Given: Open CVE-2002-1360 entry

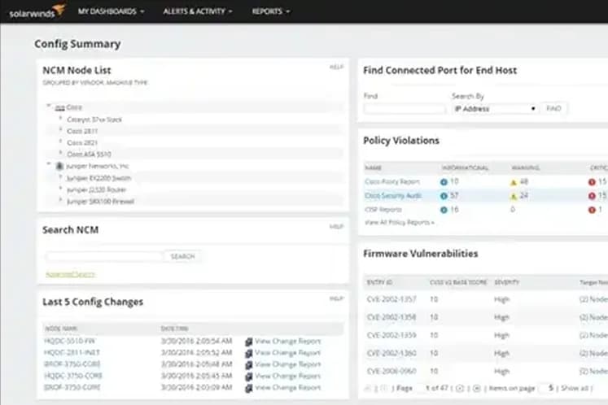Looking at the screenshot, I should pos(391,354).
